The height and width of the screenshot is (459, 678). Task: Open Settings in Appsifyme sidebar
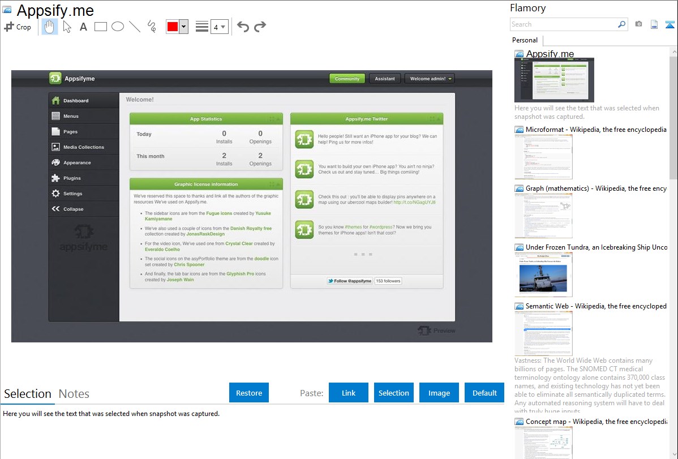83,194
